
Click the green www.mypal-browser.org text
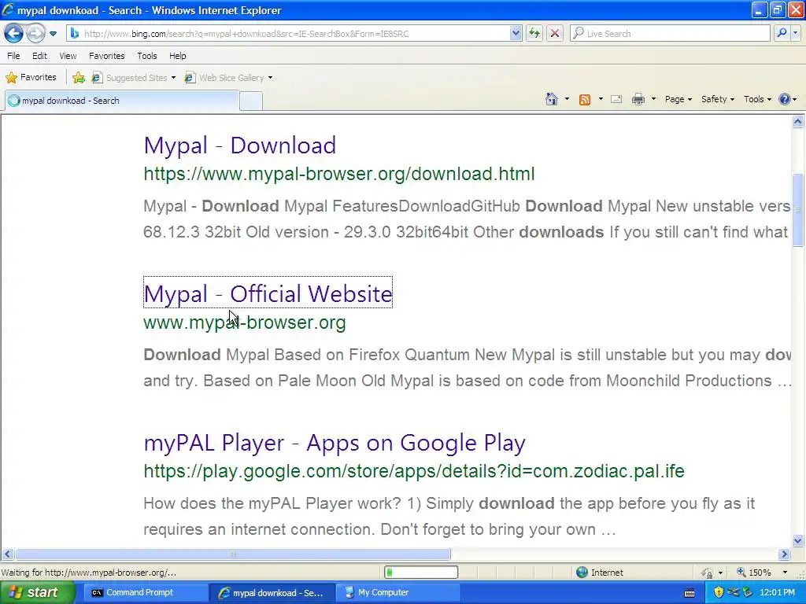(245, 322)
